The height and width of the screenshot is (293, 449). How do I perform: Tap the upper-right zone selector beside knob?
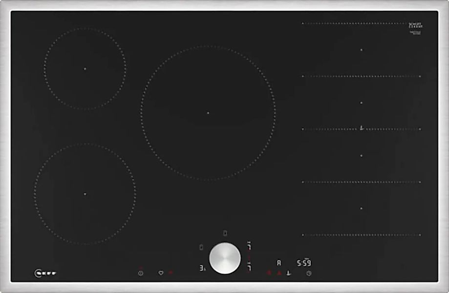(x=249, y=246)
